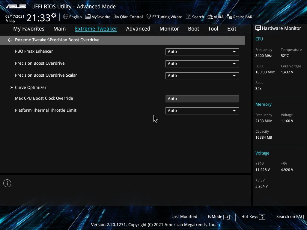Screen dimensions: 307x230
Task: Click the Hot Keys label
Action: pyautogui.click(x=250, y=217)
